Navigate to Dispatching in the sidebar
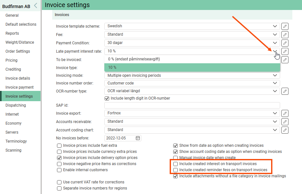 pyautogui.click(x=15, y=105)
